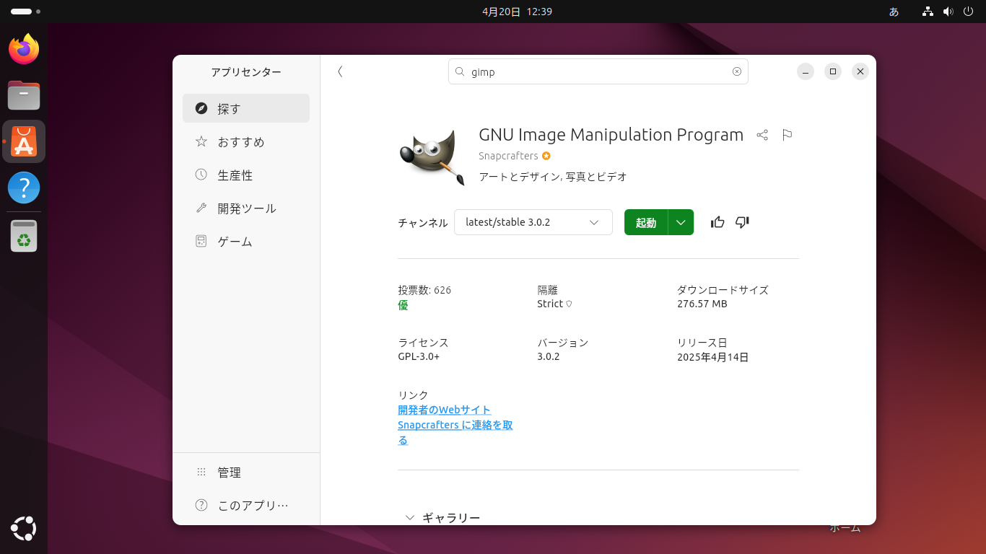Click the share icon beside the app title
The height and width of the screenshot is (554, 986).
(x=762, y=135)
